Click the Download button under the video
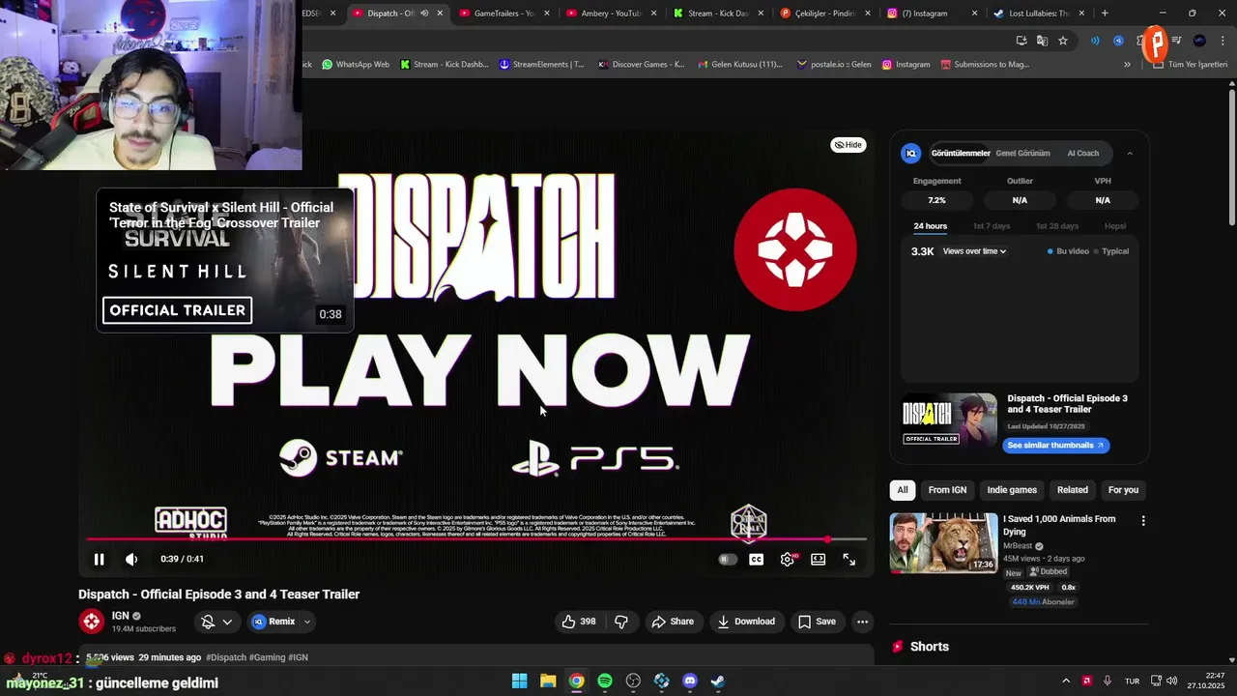The height and width of the screenshot is (696, 1237). coord(746,622)
